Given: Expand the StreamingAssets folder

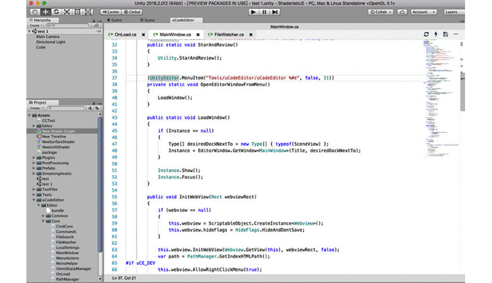Looking at the screenshot, I should (x=34, y=173).
